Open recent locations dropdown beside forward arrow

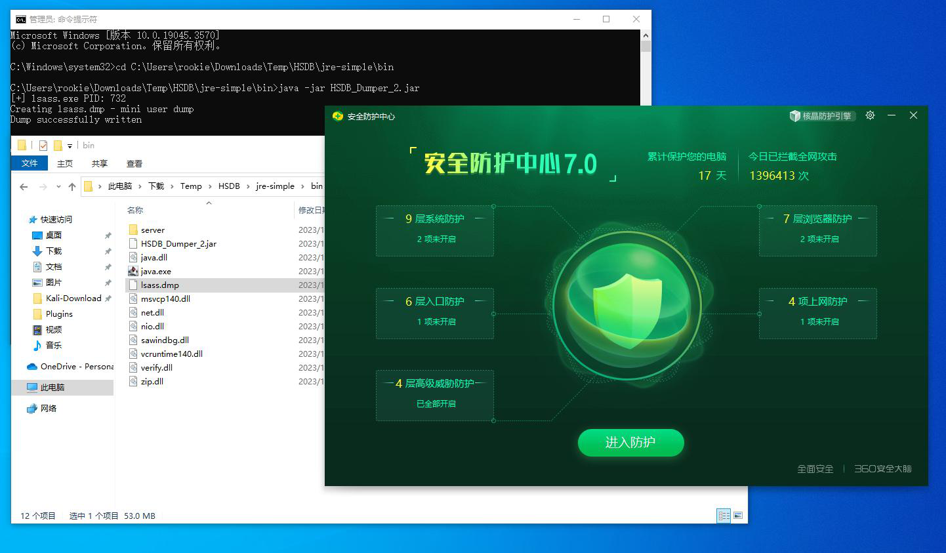58,187
